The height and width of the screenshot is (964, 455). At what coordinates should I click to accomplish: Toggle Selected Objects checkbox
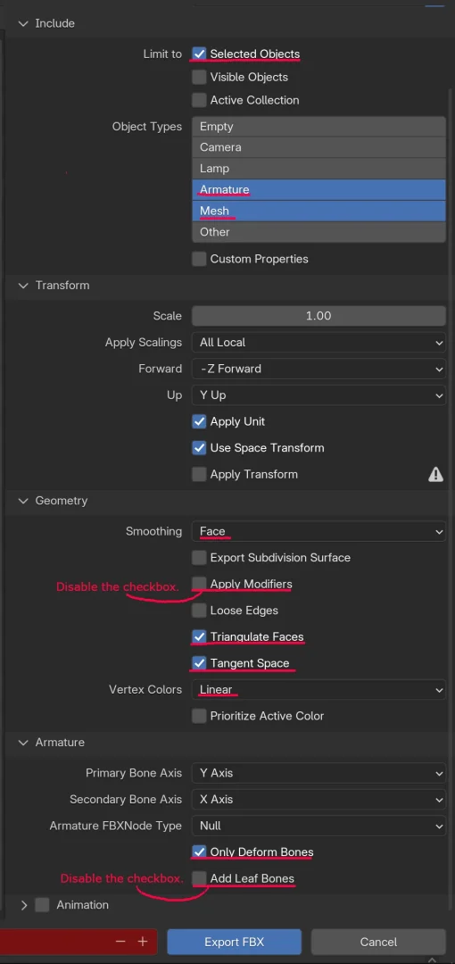coord(199,54)
